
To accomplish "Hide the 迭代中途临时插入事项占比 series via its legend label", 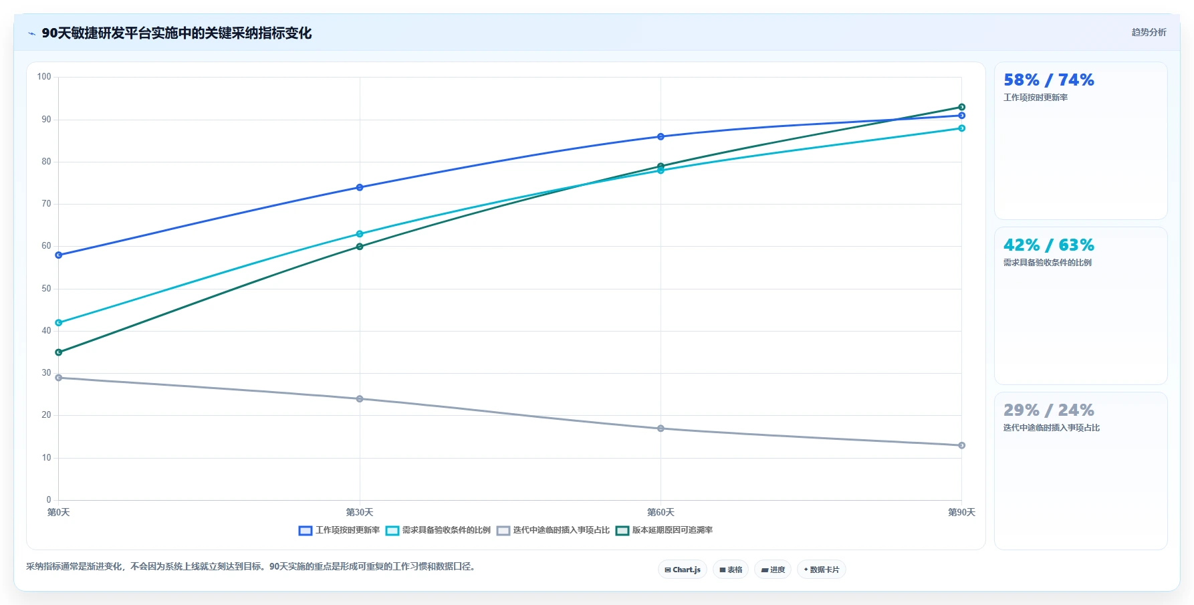I will 562,530.
